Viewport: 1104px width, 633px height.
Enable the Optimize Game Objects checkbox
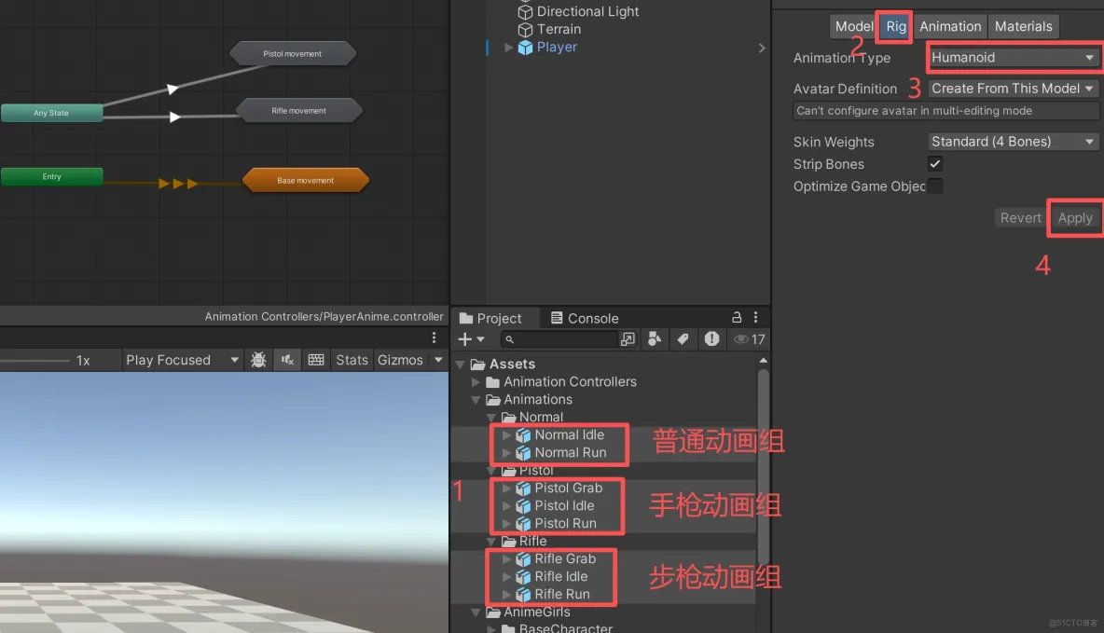[935, 186]
